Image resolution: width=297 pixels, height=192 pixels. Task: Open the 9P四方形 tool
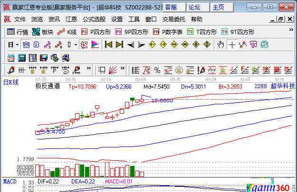tap(132, 32)
